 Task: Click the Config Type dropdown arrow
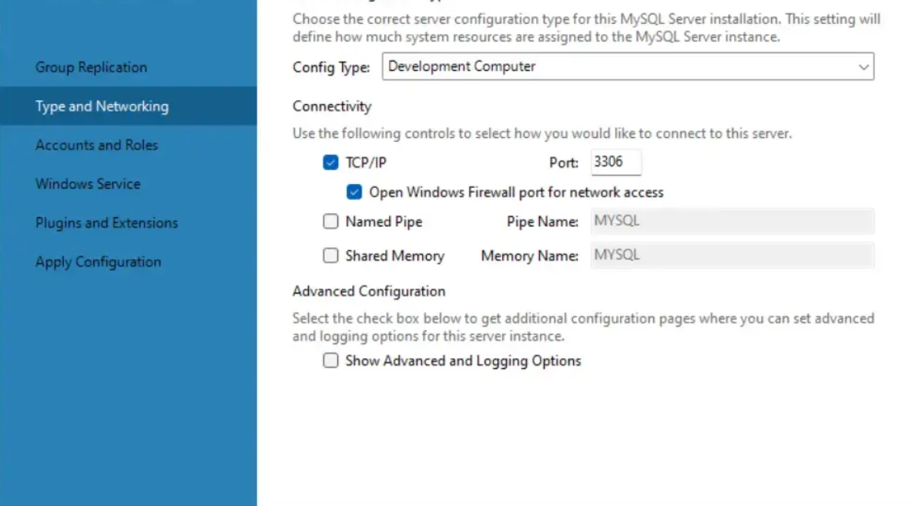coord(863,67)
